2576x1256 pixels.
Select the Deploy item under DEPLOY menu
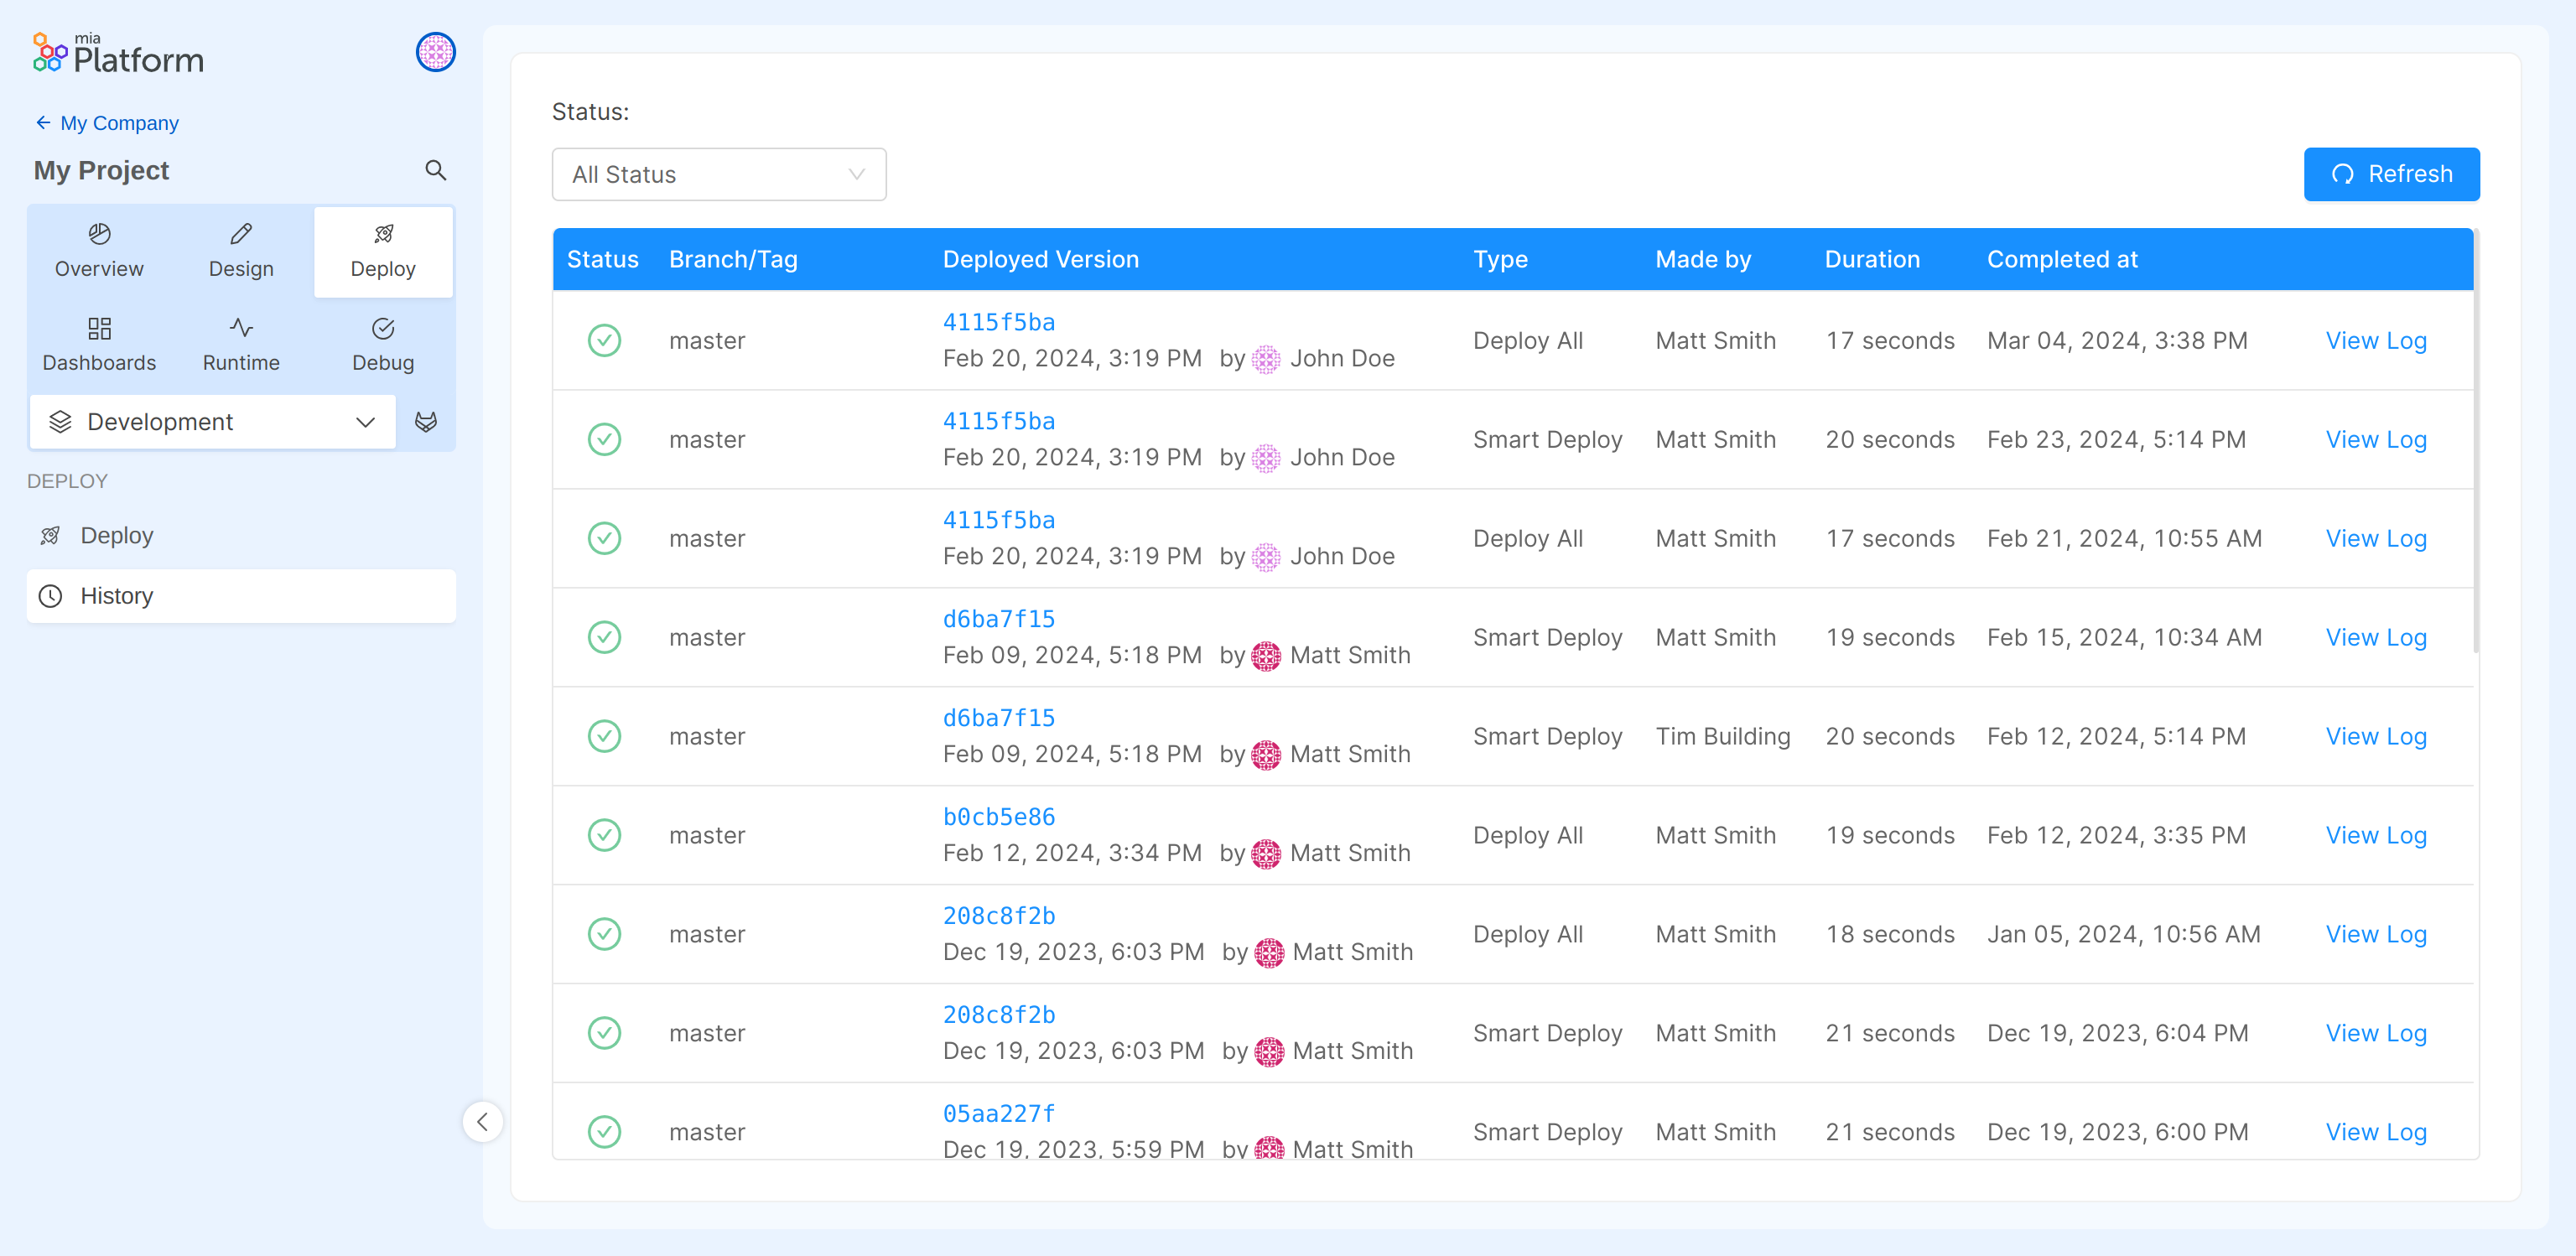pos(116,536)
